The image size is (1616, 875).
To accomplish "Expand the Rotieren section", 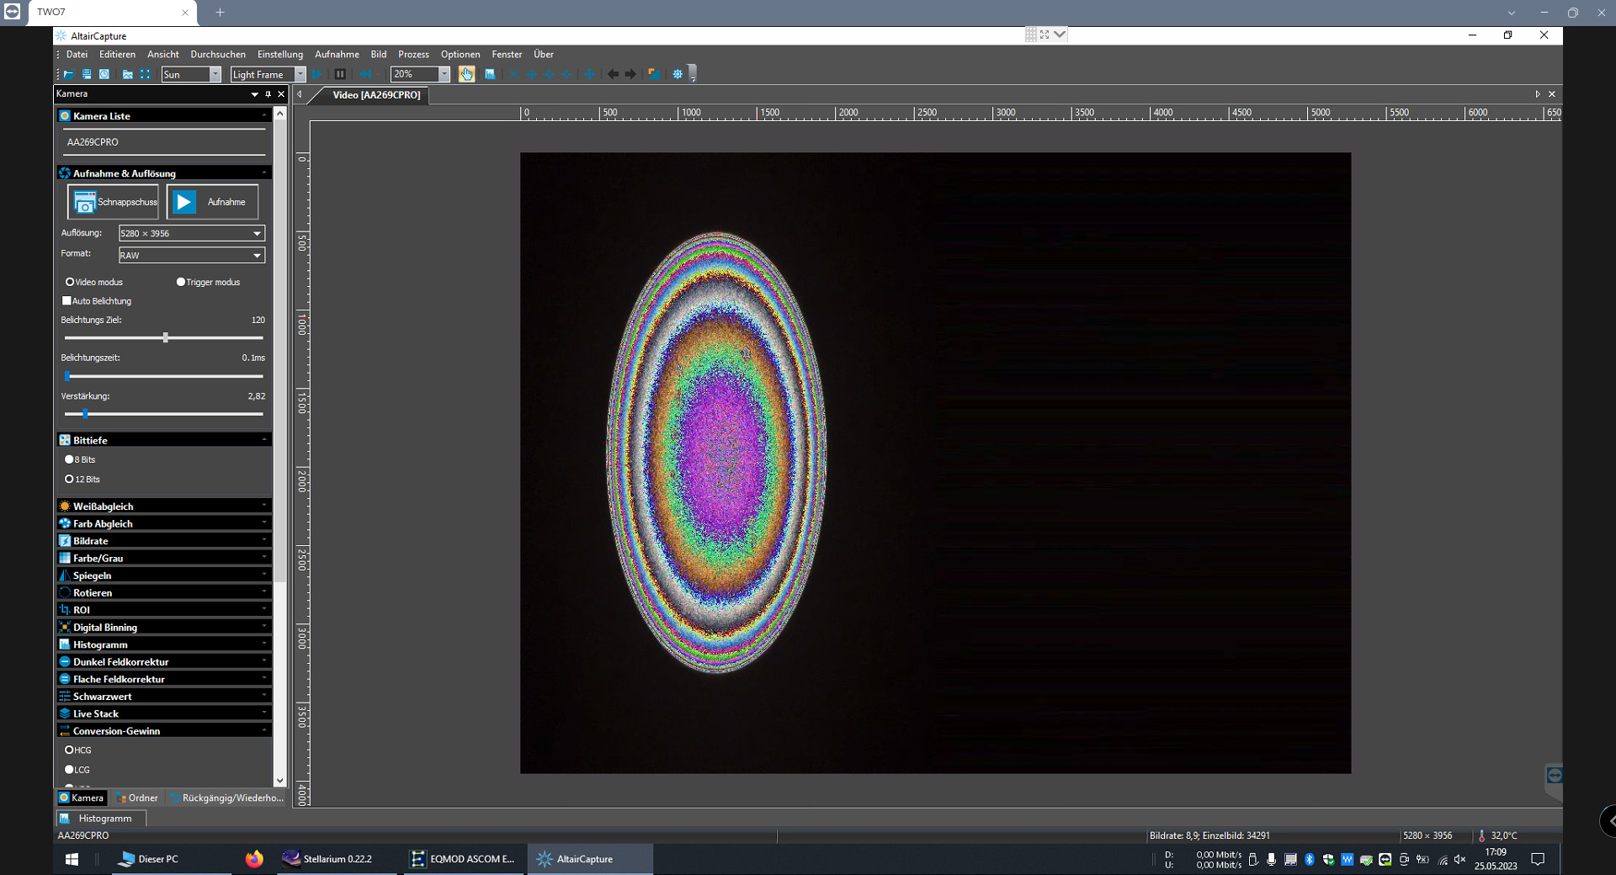I will (x=164, y=592).
